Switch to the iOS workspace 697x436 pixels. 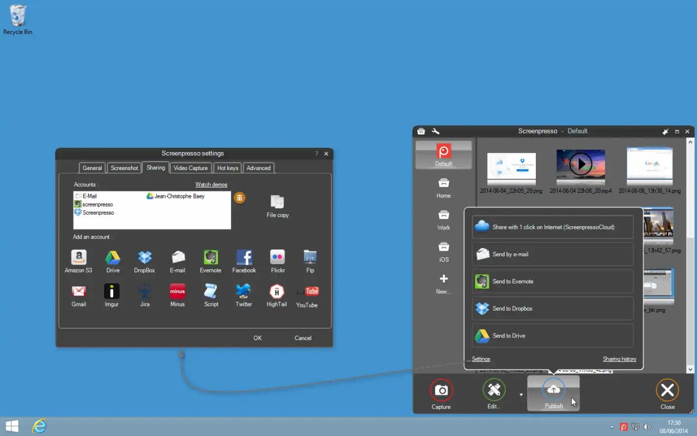point(443,252)
